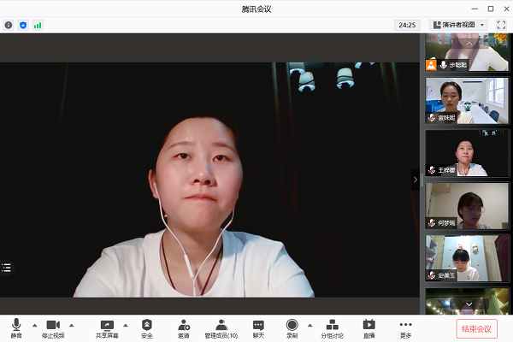This screenshot has width=513, height=342.
Task: Turn off camera with 停止视频
Action: click(x=53, y=328)
